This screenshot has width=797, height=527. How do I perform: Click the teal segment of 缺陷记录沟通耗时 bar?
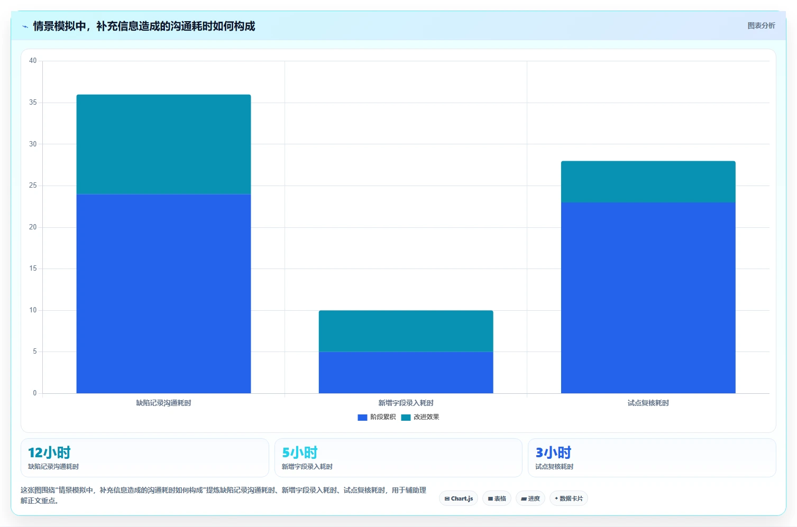163,144
